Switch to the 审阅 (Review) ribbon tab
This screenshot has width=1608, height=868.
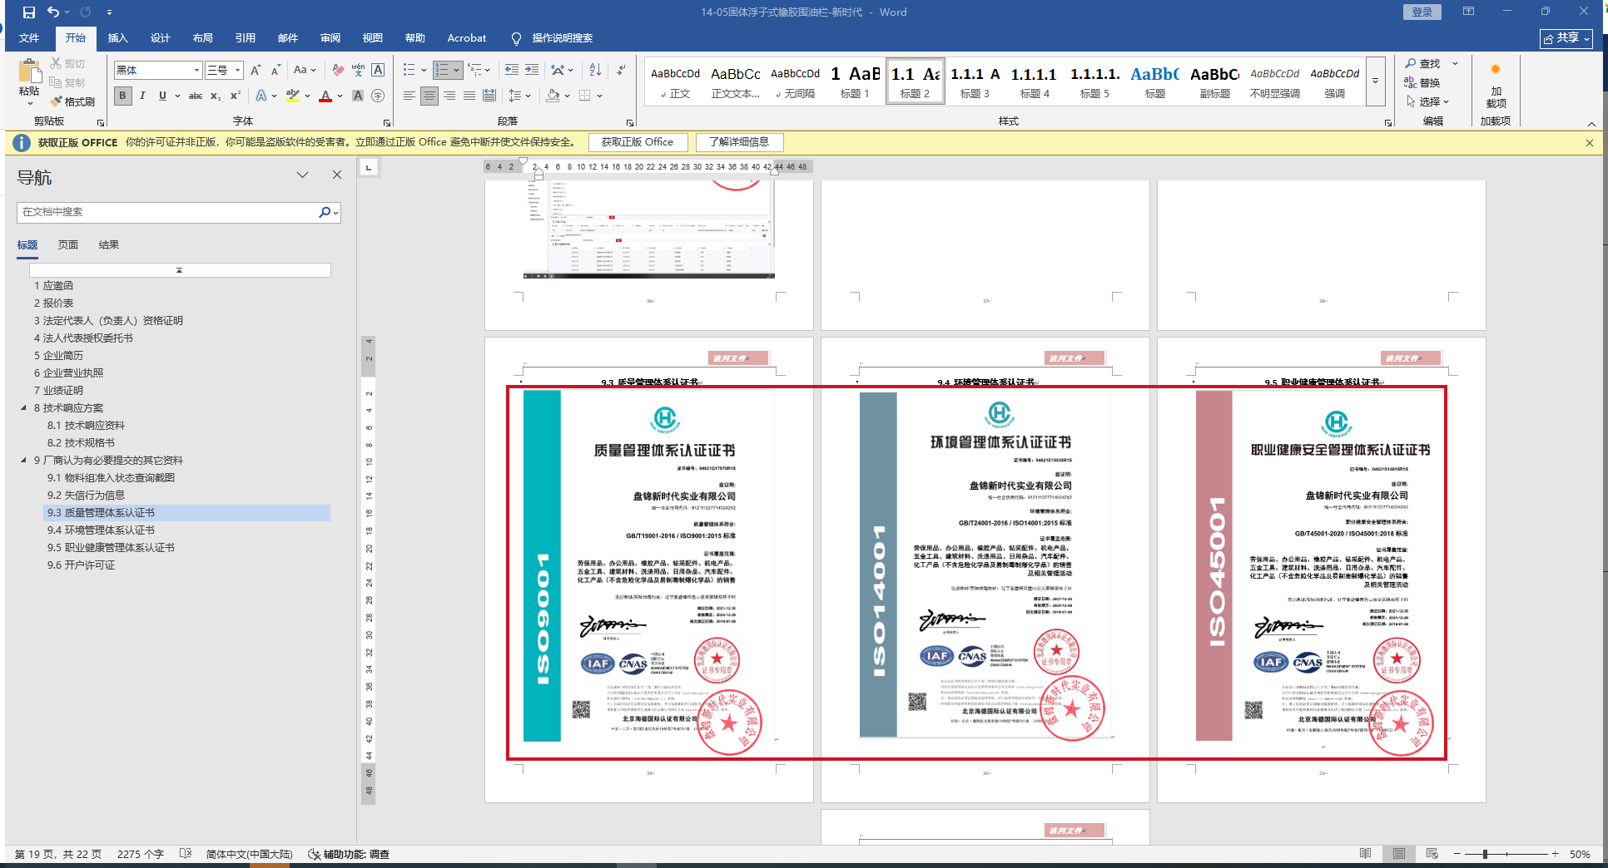pos(330,38)
